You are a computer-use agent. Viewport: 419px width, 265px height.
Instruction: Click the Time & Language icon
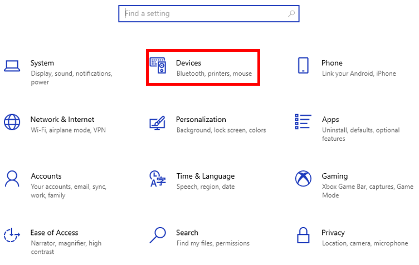(x=158, y=179)
